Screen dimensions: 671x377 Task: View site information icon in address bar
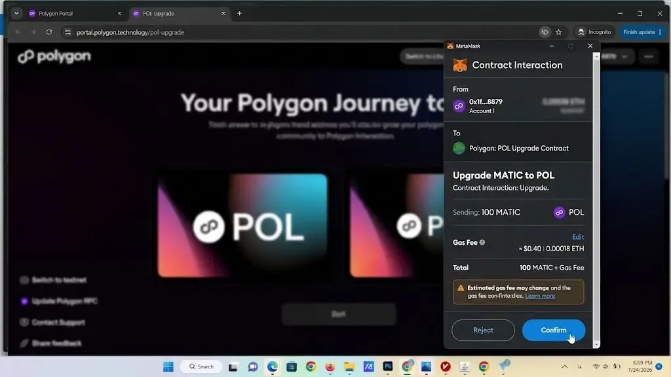coord(67,32)
